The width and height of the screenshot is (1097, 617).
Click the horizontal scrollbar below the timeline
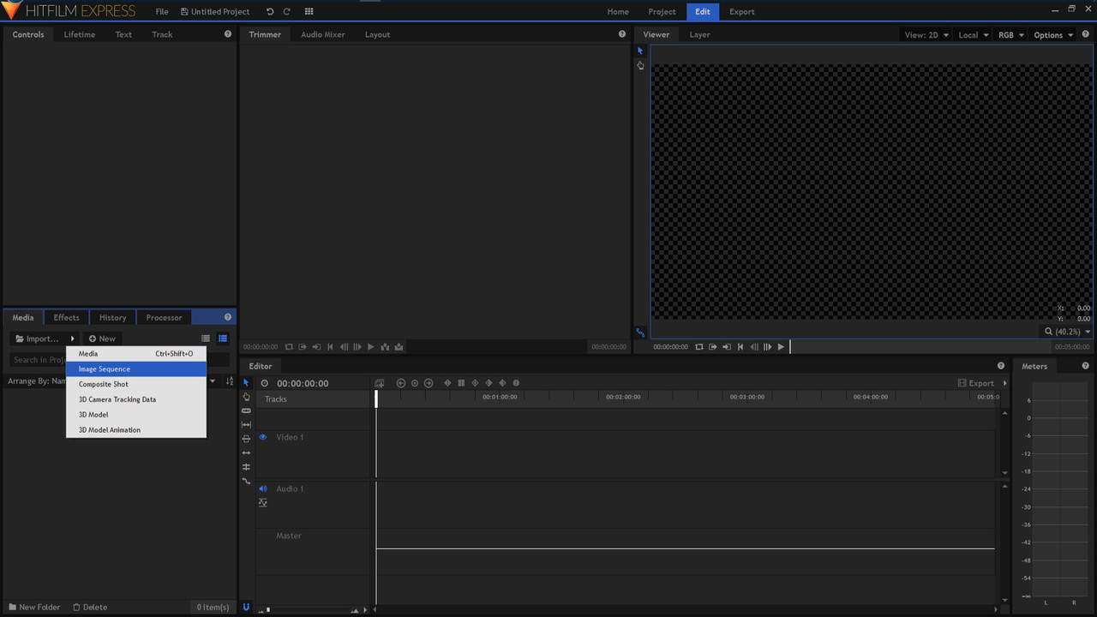pos(686,609)
